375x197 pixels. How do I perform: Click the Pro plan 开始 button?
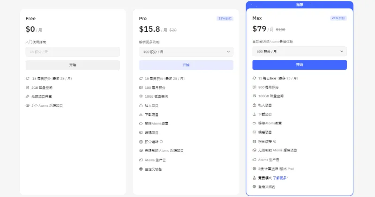pyautogui.click(x=186, y=65)
